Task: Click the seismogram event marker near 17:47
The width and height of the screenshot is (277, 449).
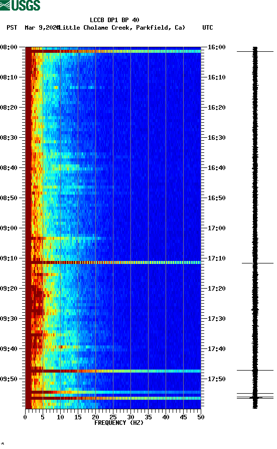Action: pyautogui.click(x=255, y=371)
